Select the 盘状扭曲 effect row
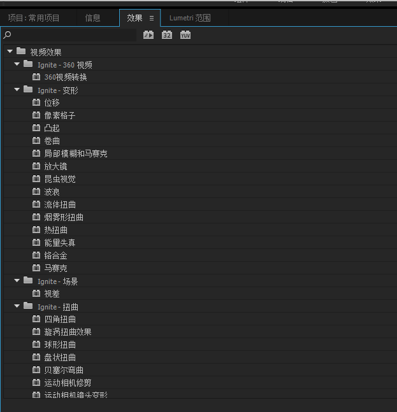 pos(200,357)
